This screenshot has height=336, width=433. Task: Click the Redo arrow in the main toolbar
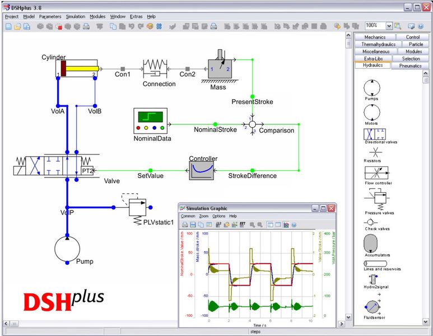point(141,26)
